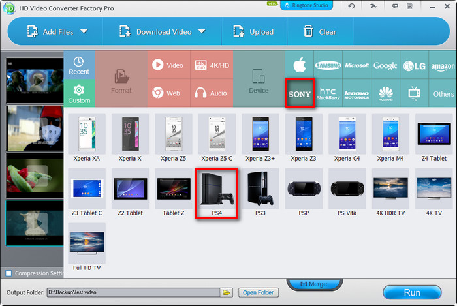The height and width of the screenshot is (306, 457).
Task: Select the 4K HDR TV profile
Action: pyautogui.click(x=390, y=192)
